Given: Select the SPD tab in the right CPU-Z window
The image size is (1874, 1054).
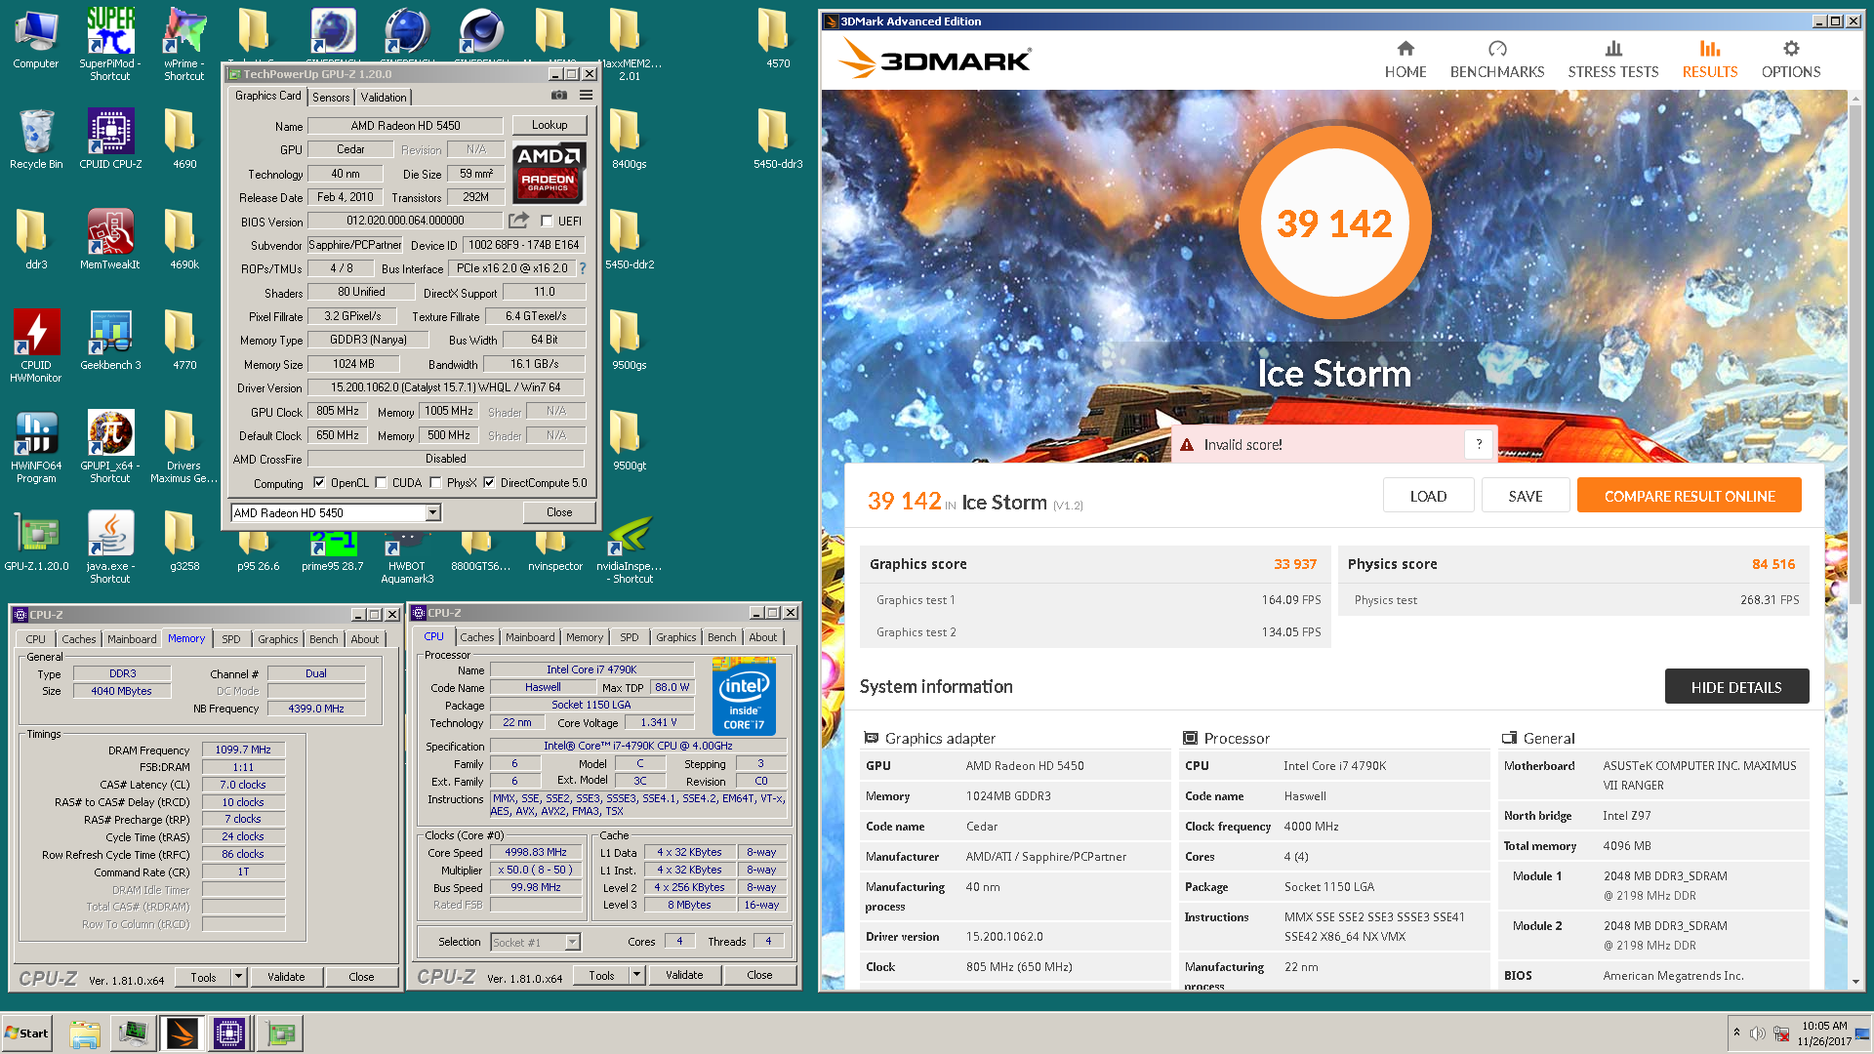Looking at the screenshot, I should point(630,637).
